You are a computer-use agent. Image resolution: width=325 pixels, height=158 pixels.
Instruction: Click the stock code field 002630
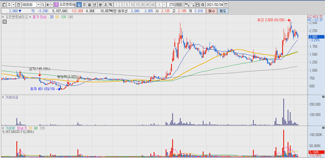(x=29, y=5)
